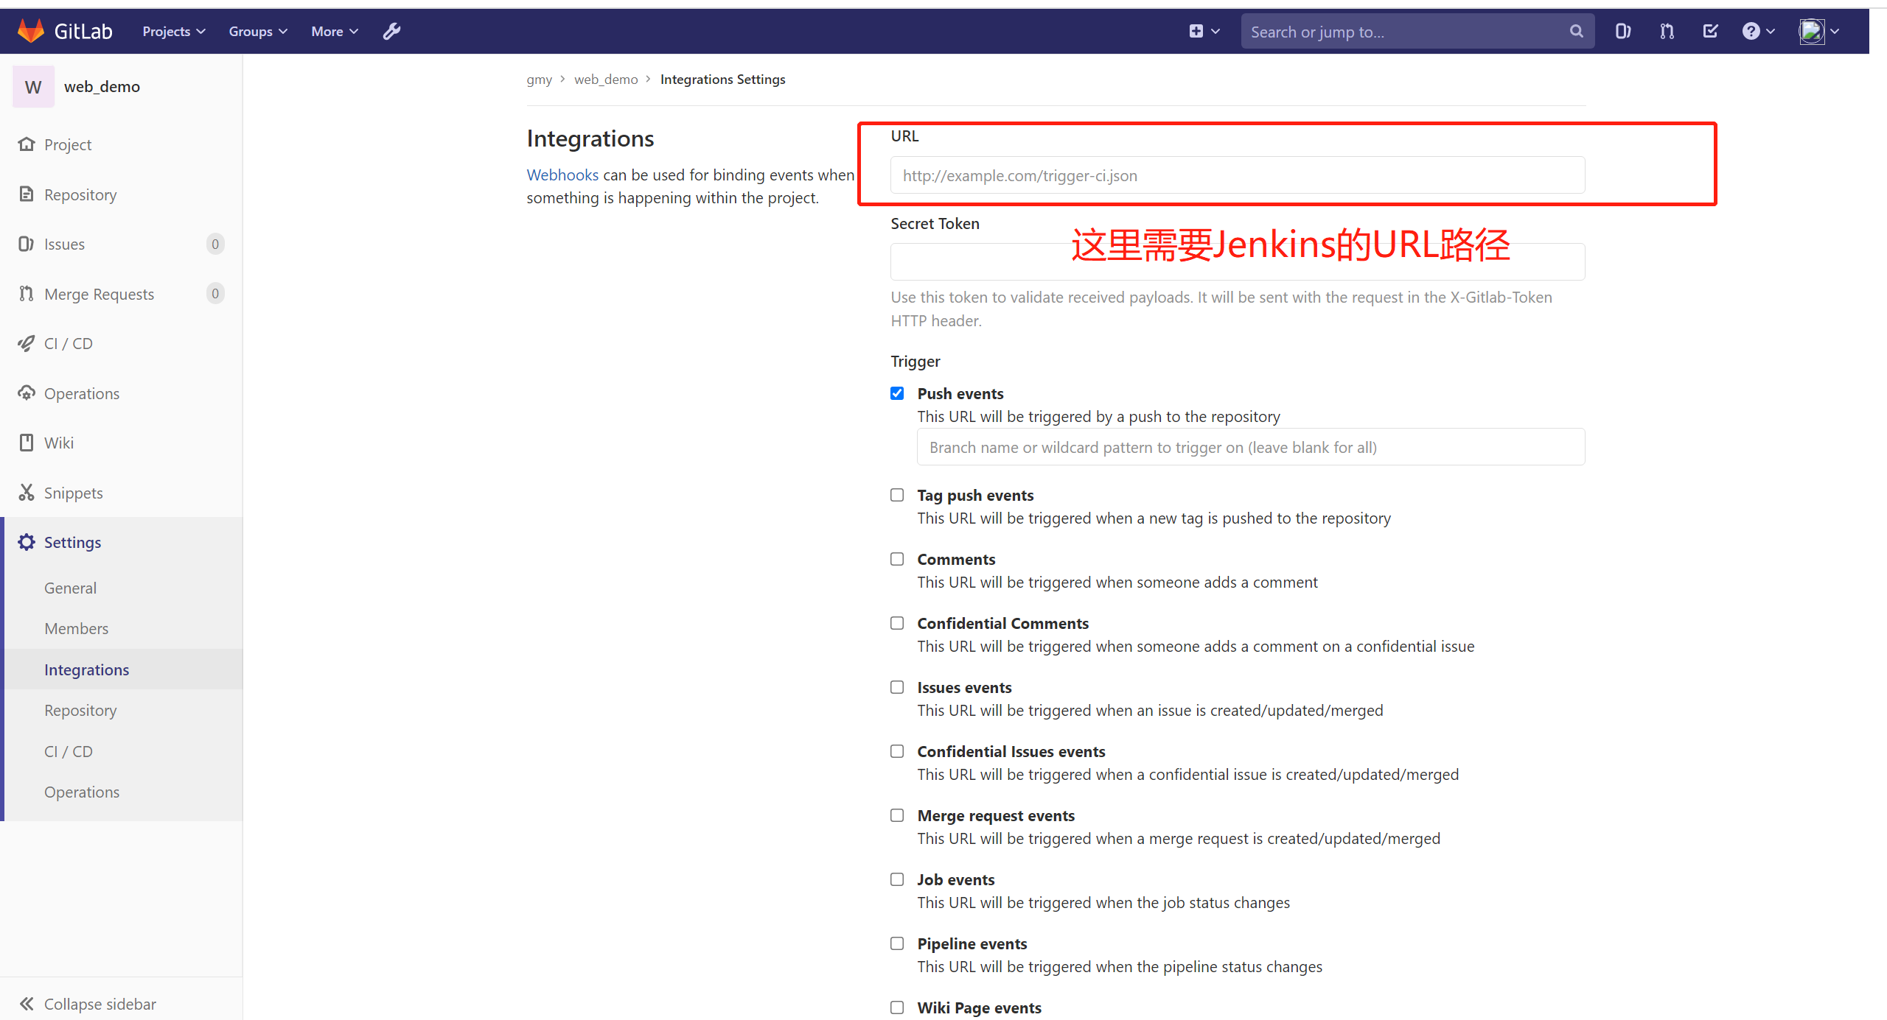Screen dimensions: 1887x1020
Task: Click the help question mark icon
Action: (1751, 31)
